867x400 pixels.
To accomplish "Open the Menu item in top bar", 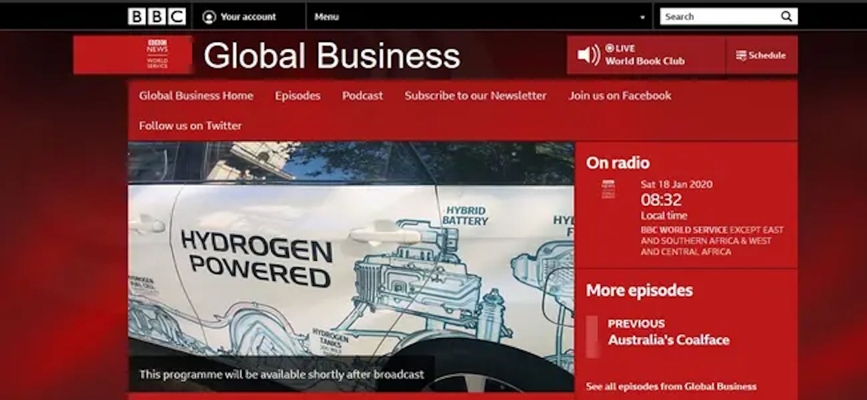I will (x=326, y=17).
